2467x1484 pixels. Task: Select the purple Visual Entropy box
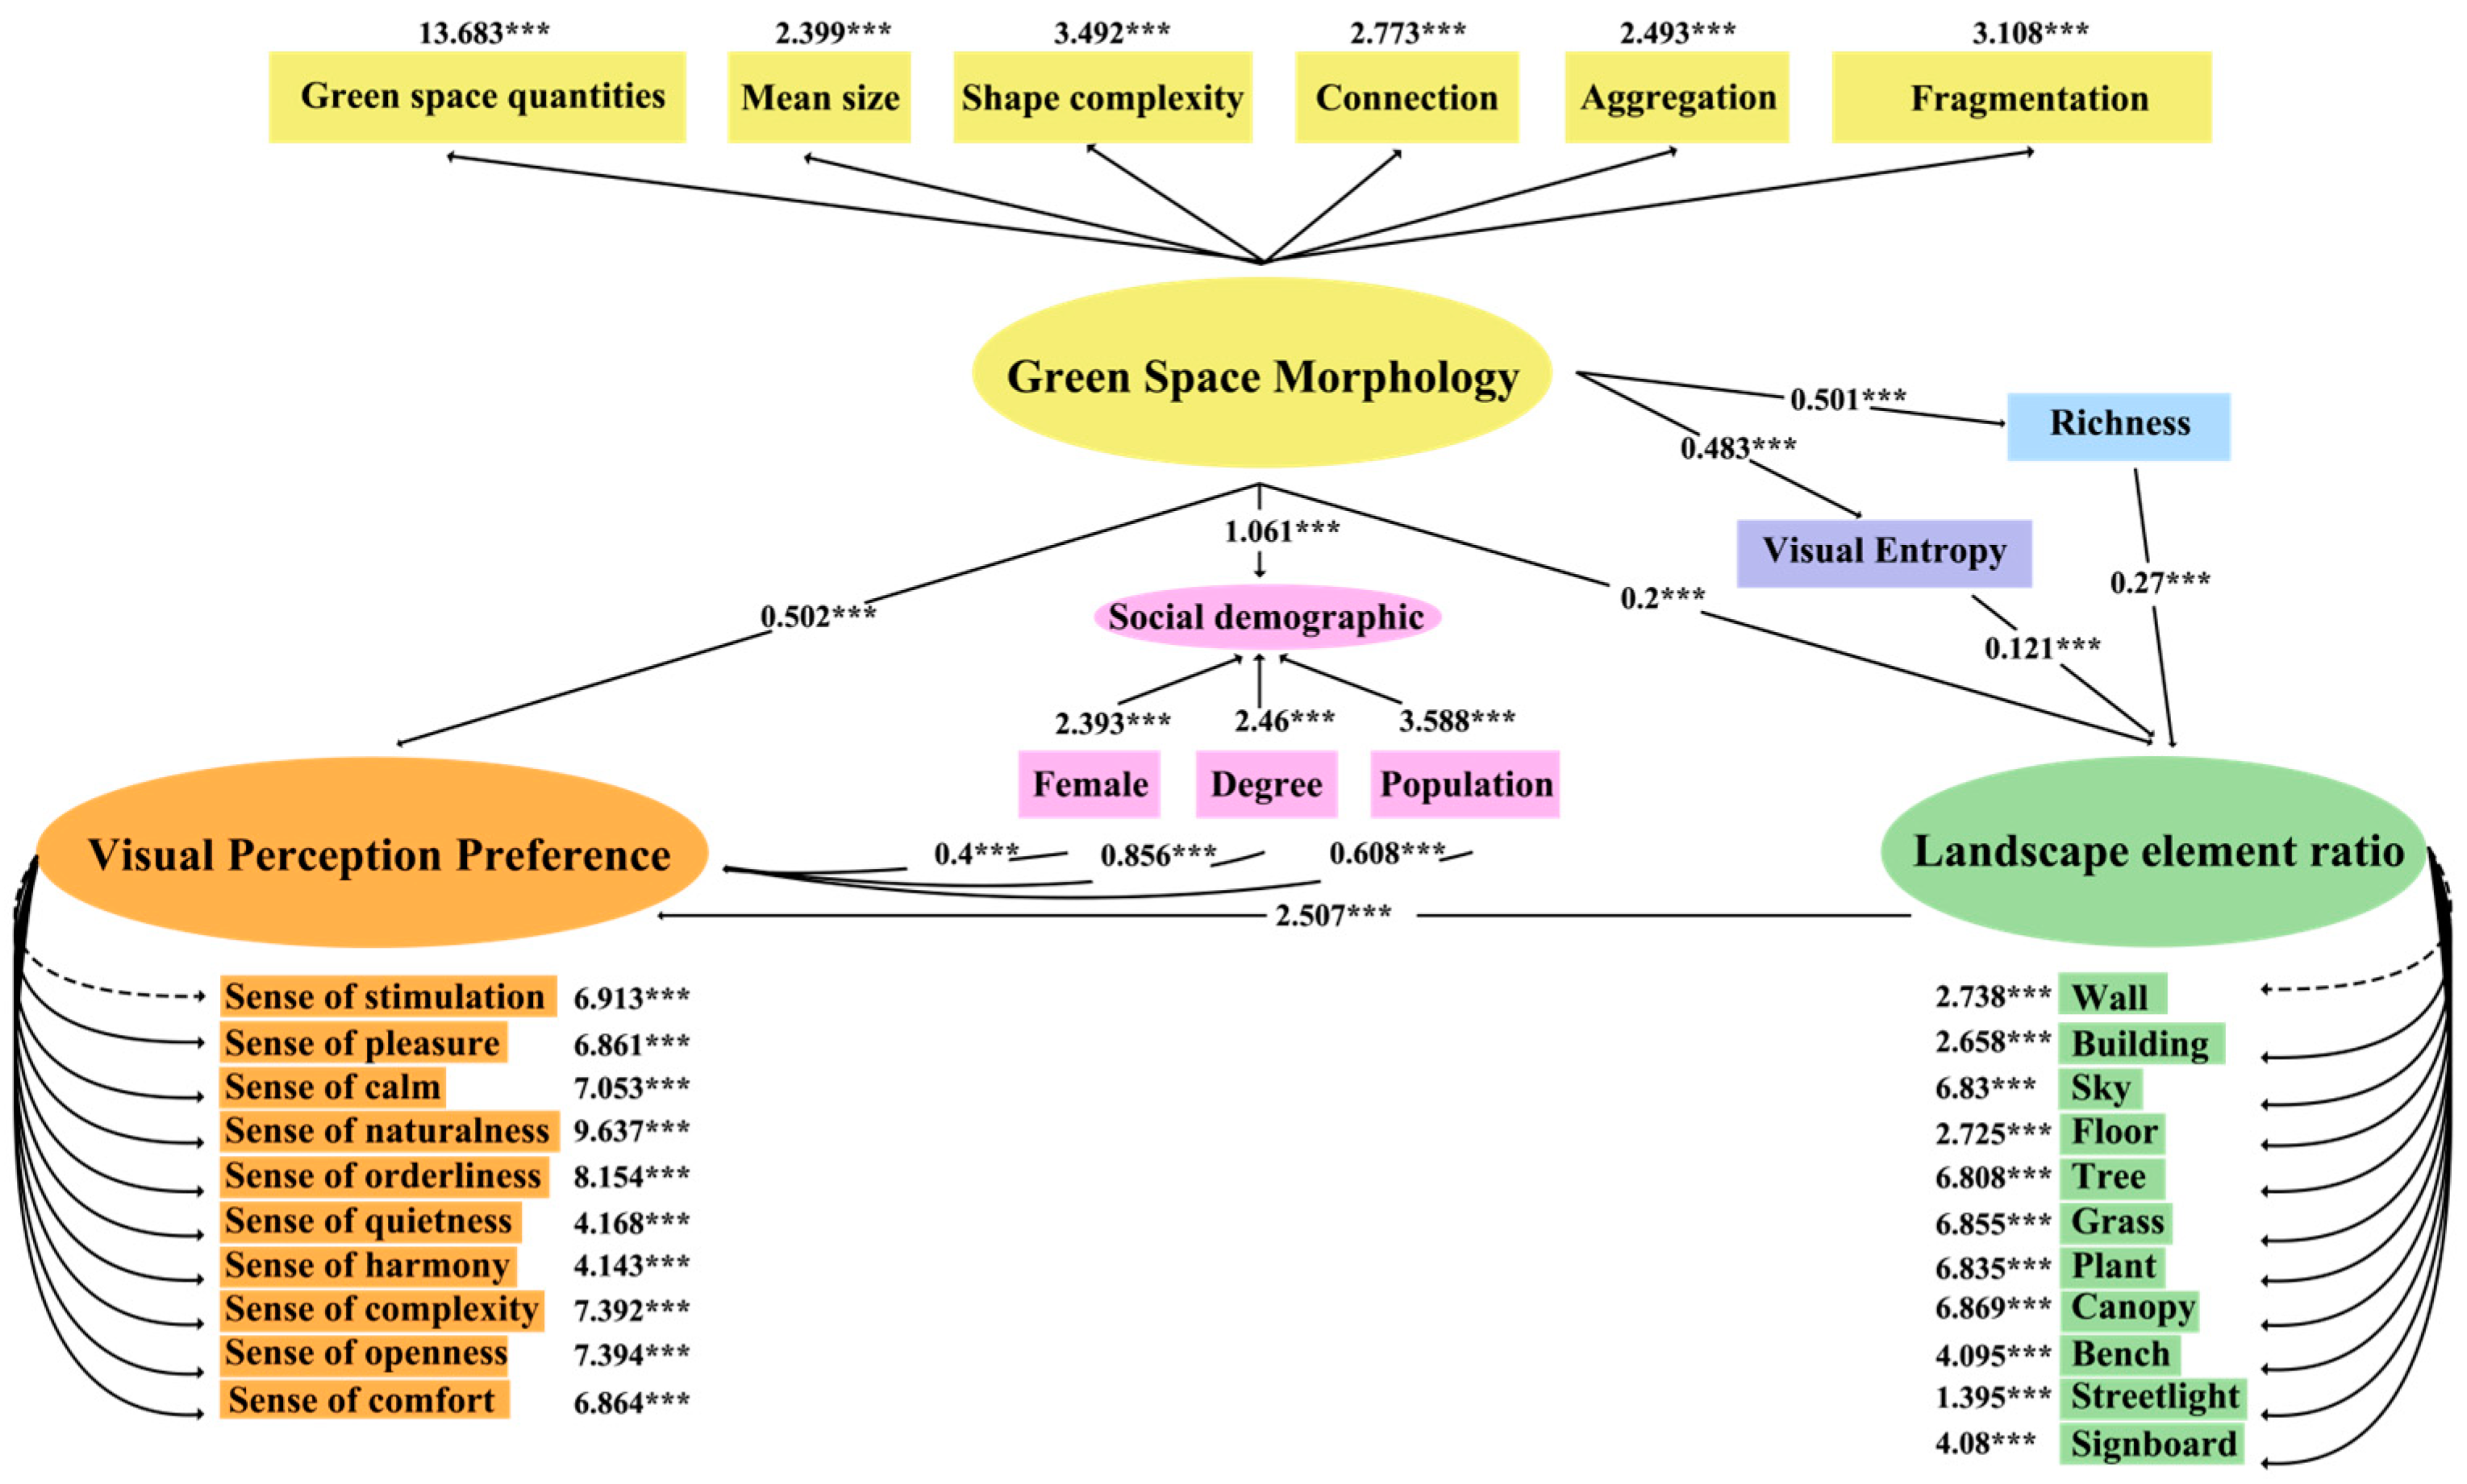click(1883, 551)
